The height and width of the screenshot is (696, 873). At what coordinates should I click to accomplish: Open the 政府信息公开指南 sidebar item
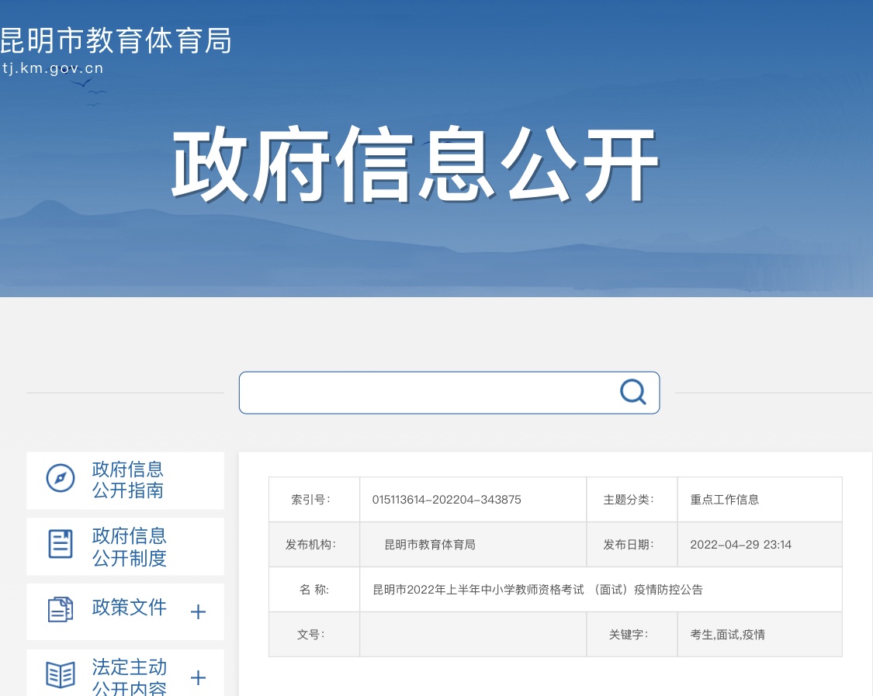128,480
